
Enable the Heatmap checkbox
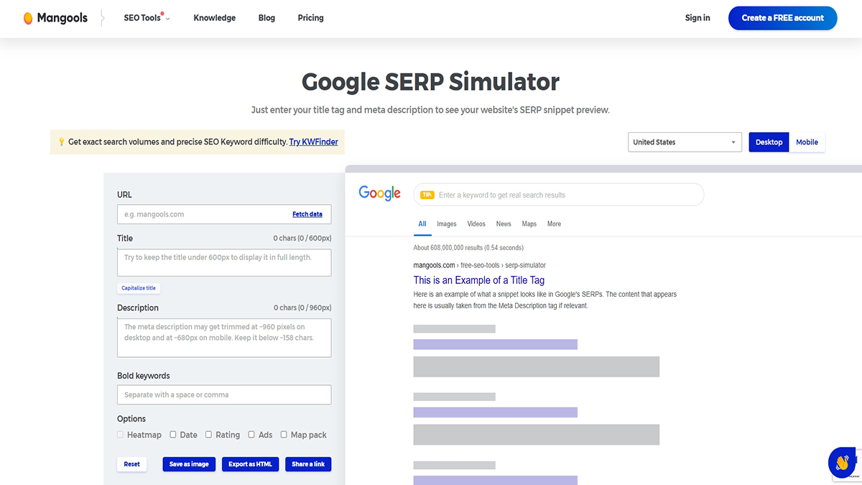[x=121, y=435]
